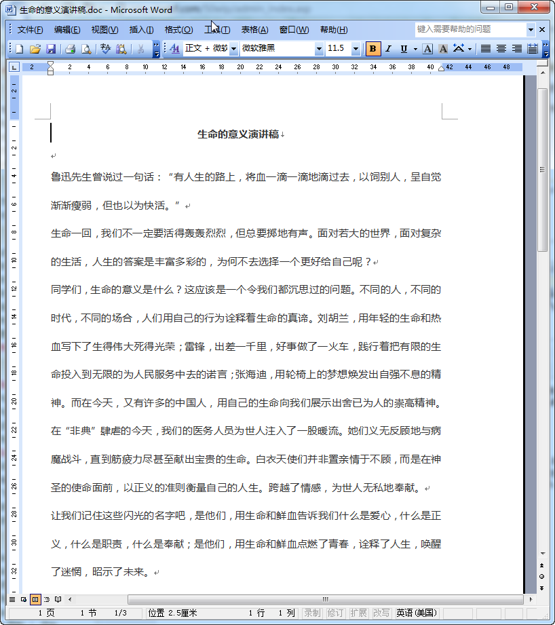Close the document with the menu-bar X
The image size is (555, 625).
[542, 29]
